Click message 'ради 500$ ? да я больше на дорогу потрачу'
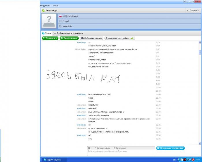The height and width of the screenshot is (162, 202). pos(106,112)
